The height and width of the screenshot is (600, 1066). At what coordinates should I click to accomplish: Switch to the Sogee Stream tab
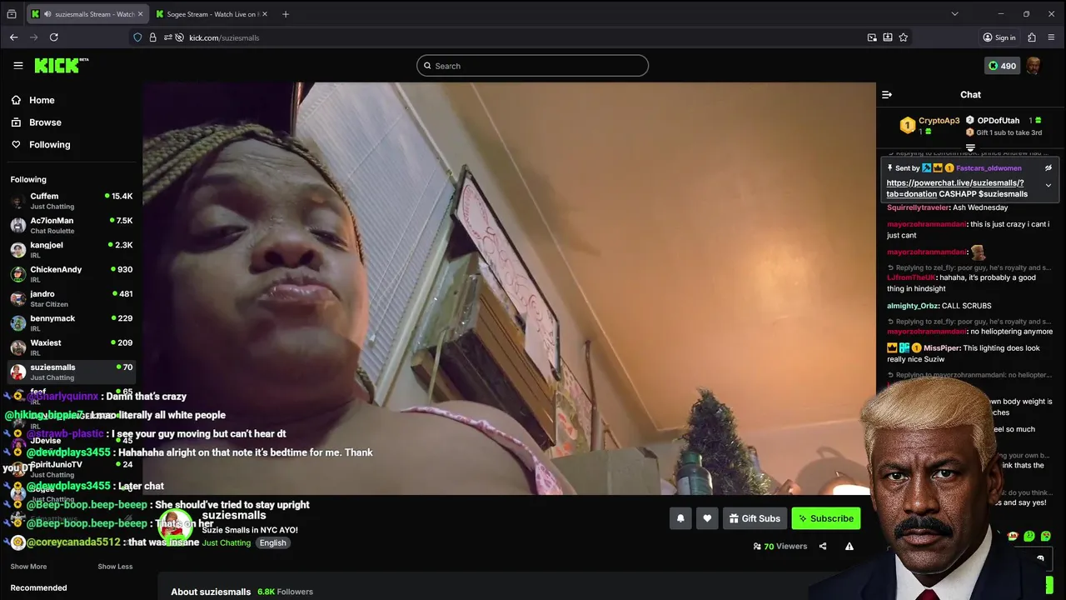(212, 14)
